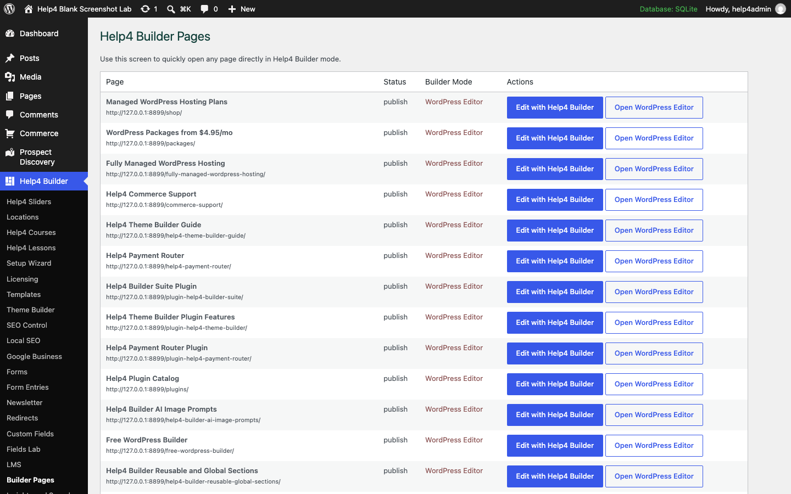
Task: Edit Help4 Plugin Catalog with Help4 Builder
Action: coord(555,384)
